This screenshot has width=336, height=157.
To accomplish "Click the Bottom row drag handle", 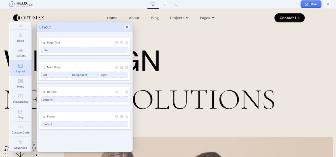I will coord(43,92).
